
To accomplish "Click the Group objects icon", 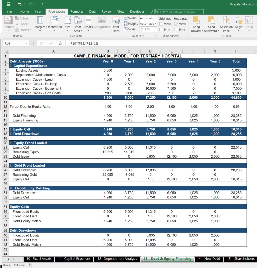I will [249, 20].
